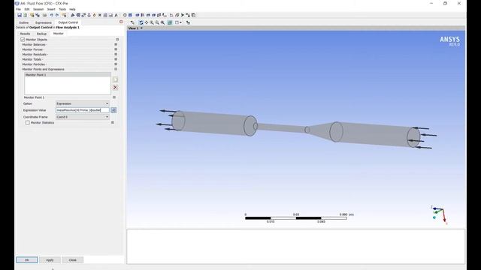
Task: Click the Undo arrow in the main toolbar
Action: coord(52,15)
